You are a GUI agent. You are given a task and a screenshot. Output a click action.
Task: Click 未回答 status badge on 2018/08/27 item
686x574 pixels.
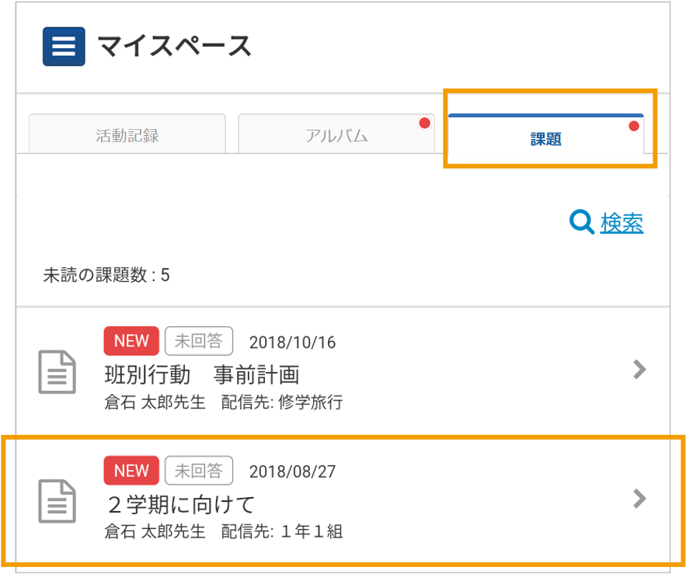pos(199,471)
